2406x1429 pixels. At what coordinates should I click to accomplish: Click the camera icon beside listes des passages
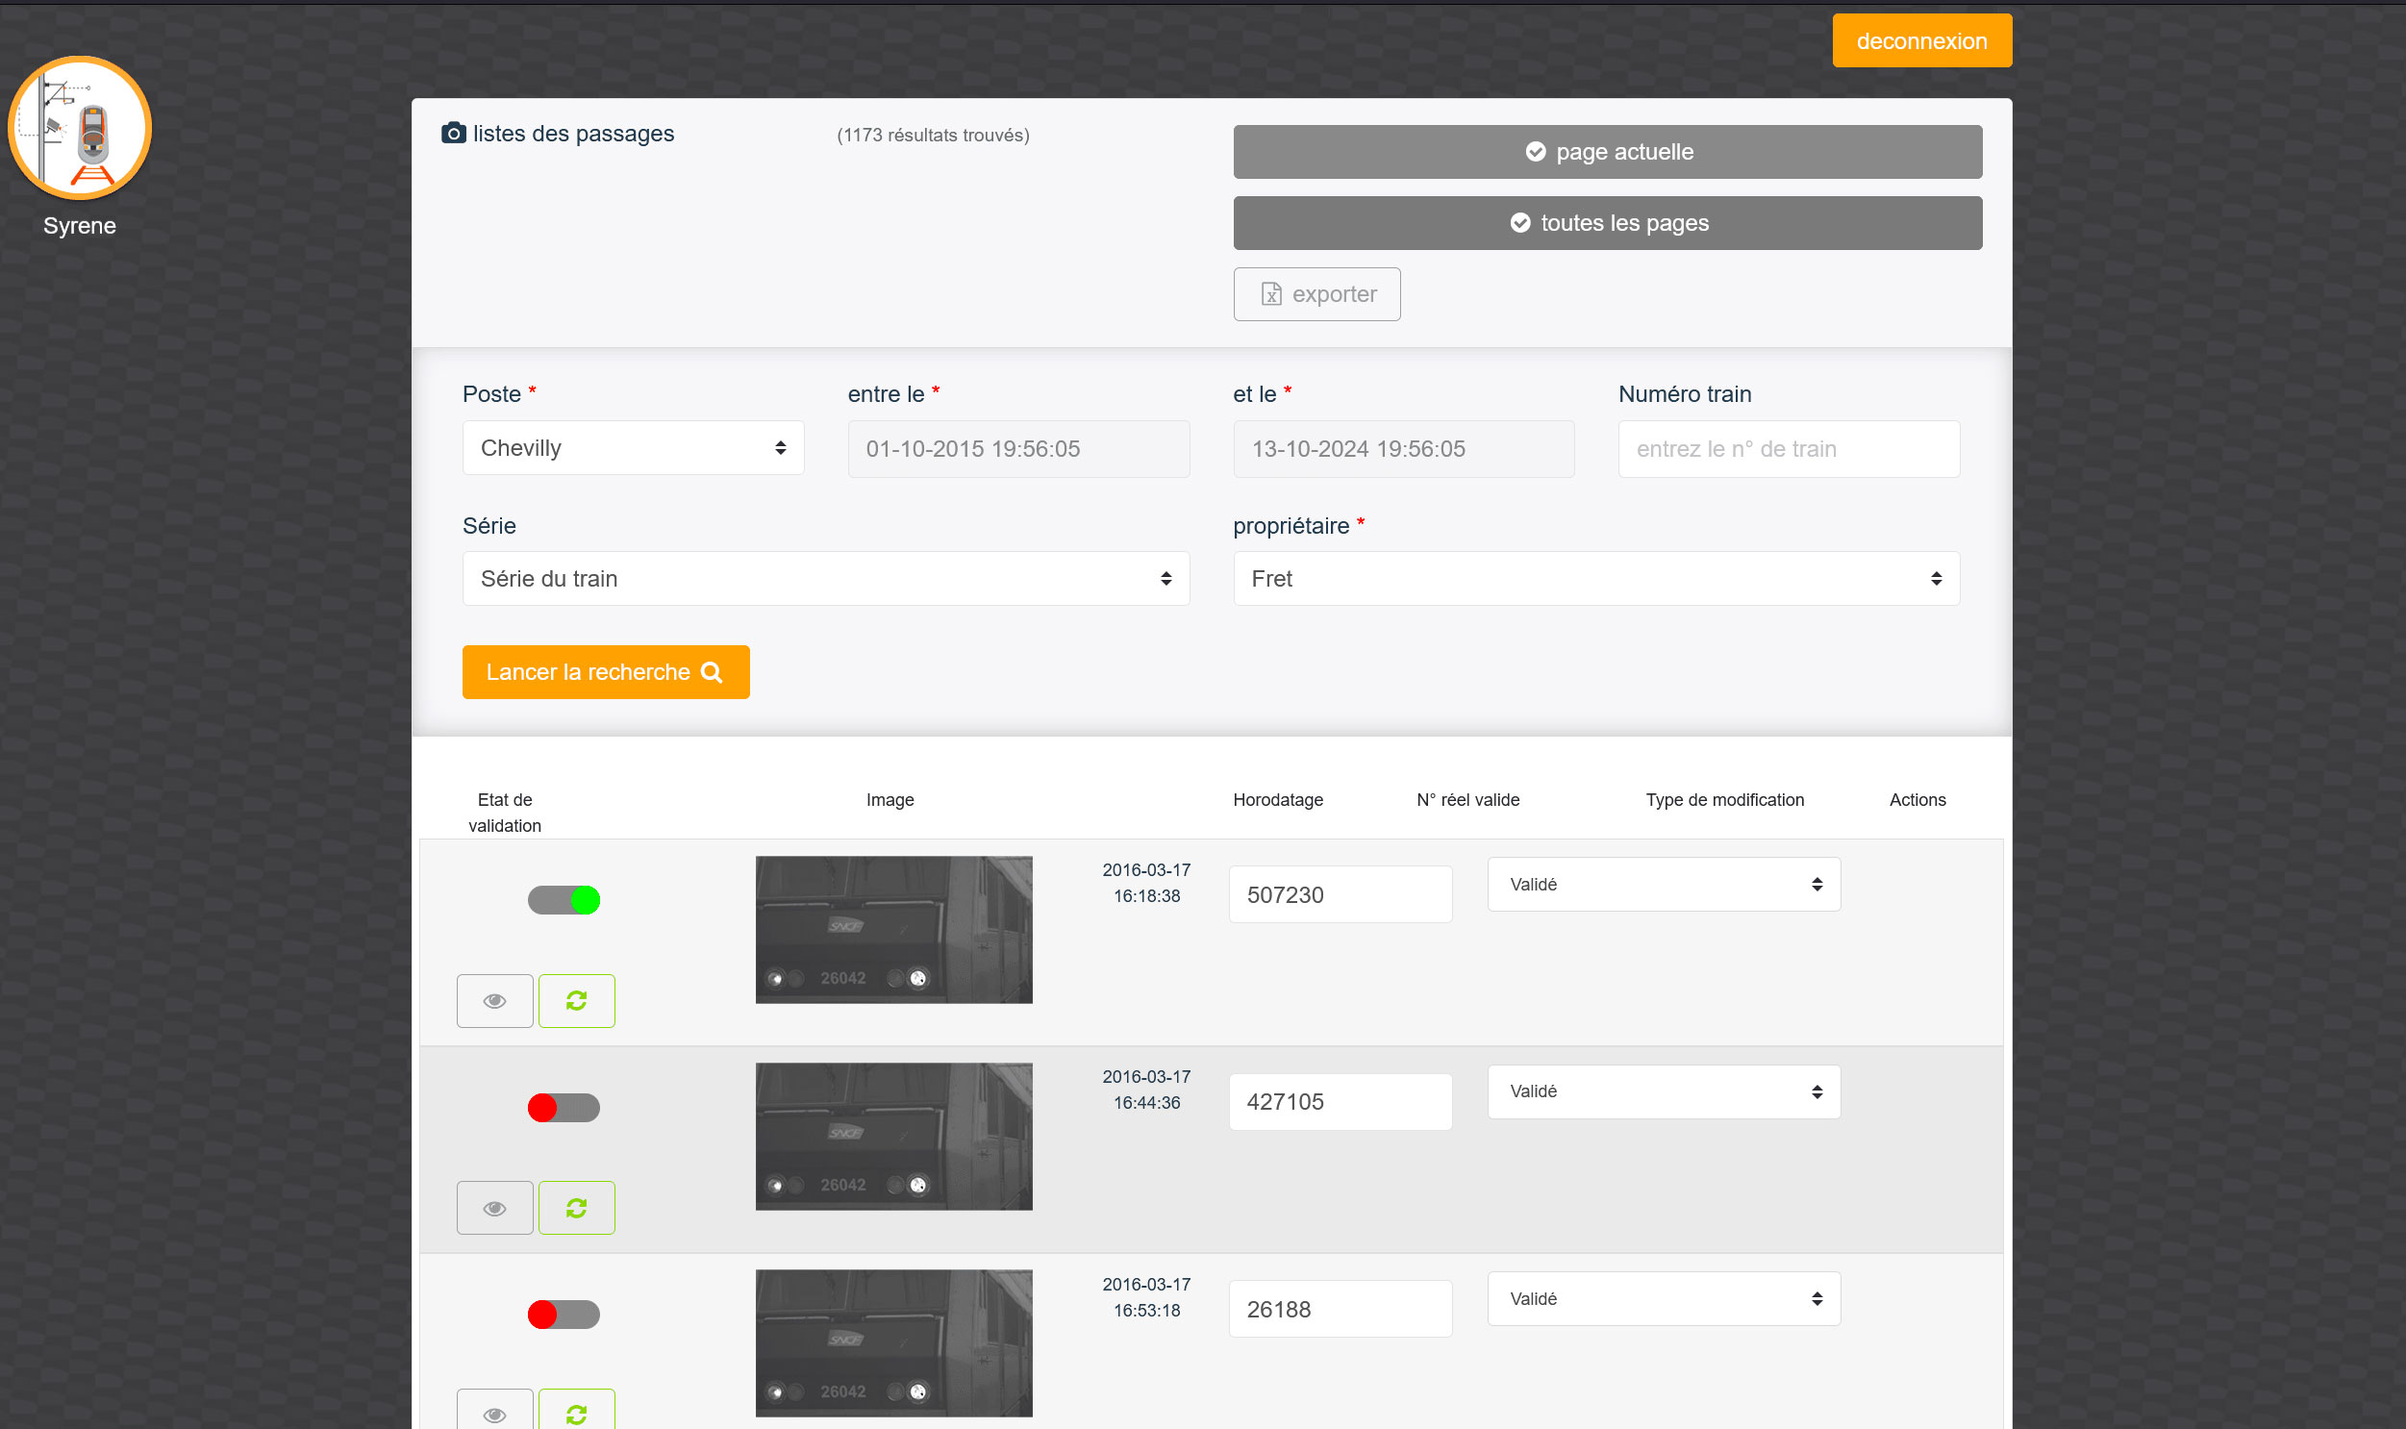[454, 133]
